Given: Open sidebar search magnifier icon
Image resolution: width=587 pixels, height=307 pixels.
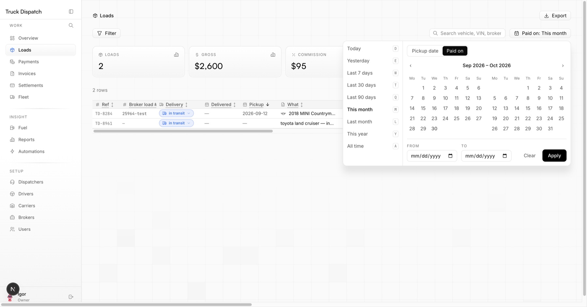Looking at the screenshot, I should click(71, 25).
